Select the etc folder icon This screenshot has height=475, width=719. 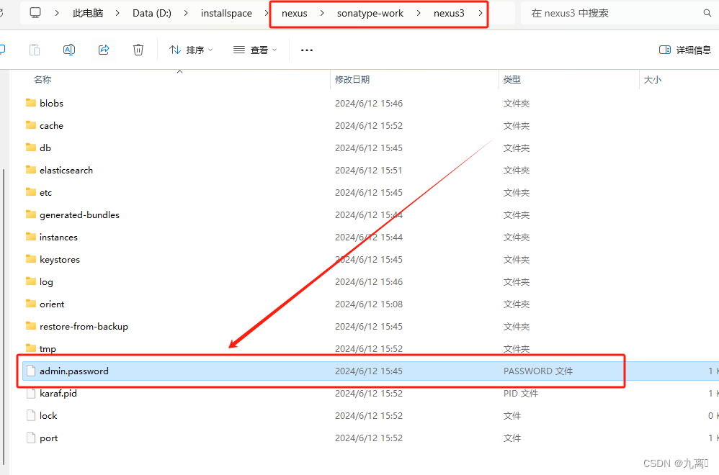click(31, 192)
